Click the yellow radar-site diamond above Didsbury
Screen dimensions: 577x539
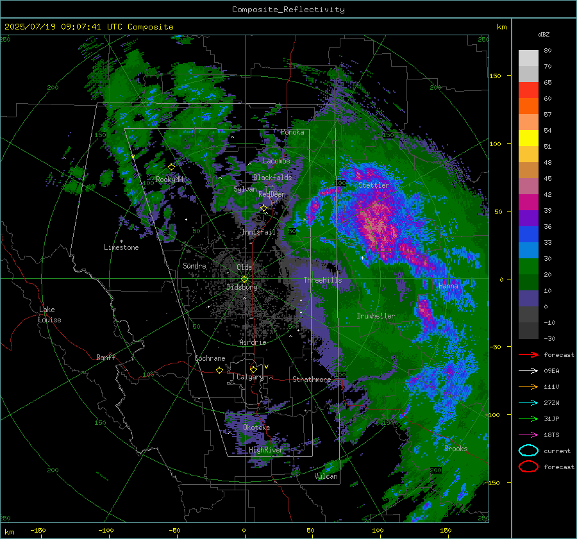[244, 279]
